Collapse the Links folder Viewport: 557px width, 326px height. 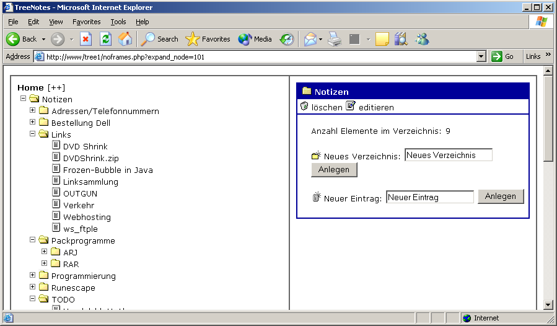(x=33, y=134)
